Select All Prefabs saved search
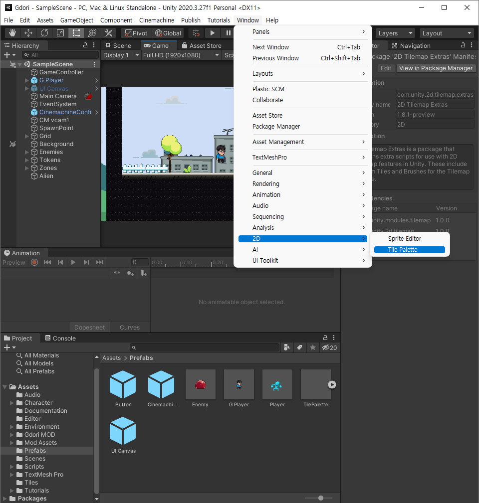Screen dimensions: 479x503 click(x=39, y=371)
